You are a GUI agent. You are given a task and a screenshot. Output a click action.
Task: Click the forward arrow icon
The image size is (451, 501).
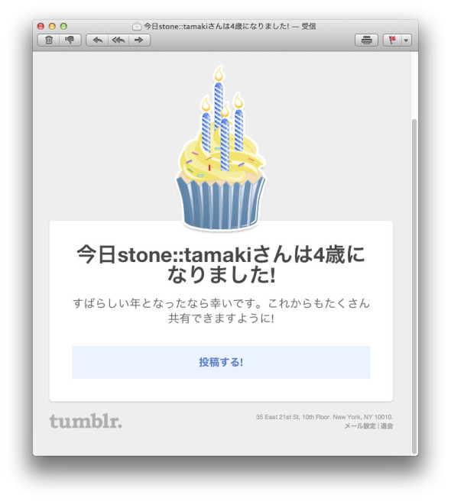click(139, 40)
